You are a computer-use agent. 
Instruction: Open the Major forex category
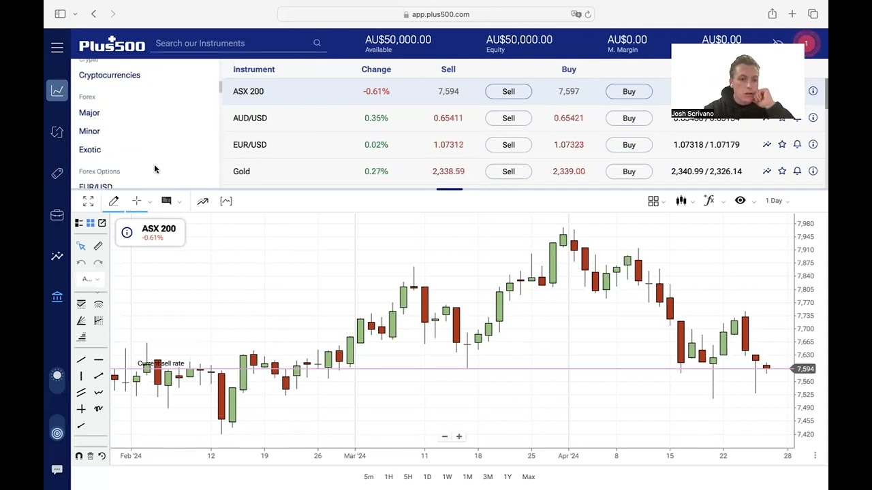[x=89, y=113]
